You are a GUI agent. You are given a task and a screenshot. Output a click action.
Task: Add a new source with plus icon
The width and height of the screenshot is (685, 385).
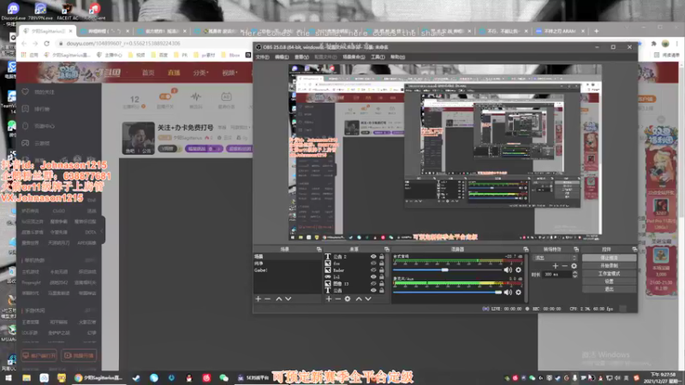point(329,299)
